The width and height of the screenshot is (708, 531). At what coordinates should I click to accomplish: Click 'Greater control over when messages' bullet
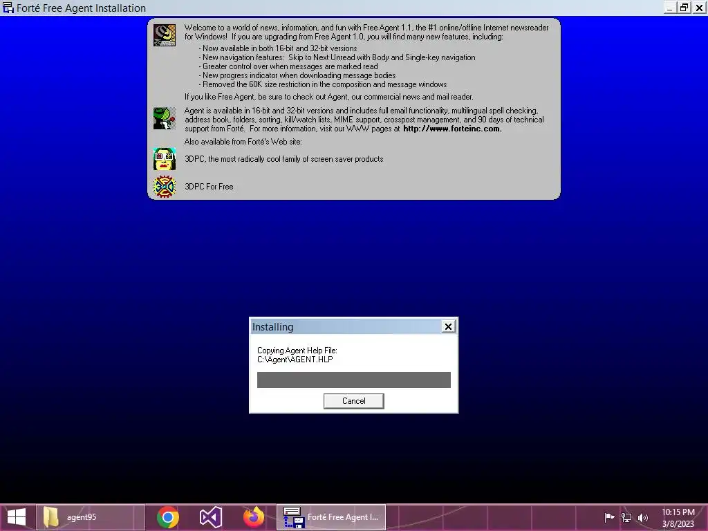pyautogui.click(x=288, y=66)
